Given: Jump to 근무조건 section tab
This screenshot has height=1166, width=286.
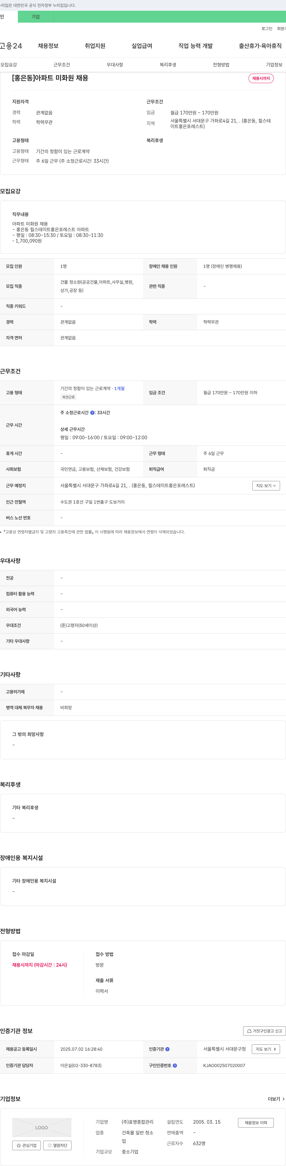Looking at the screenshot, I should pos(62,65).
